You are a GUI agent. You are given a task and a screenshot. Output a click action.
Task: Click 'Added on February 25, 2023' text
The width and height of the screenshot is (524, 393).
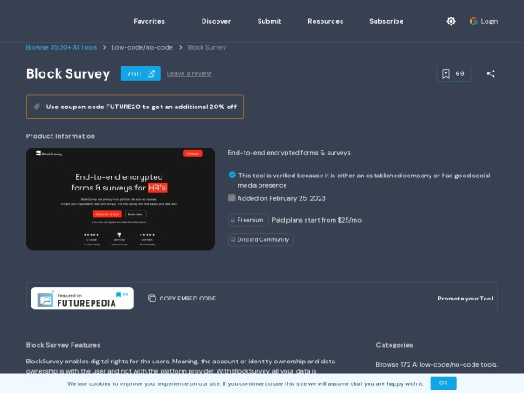coord(281,198)
